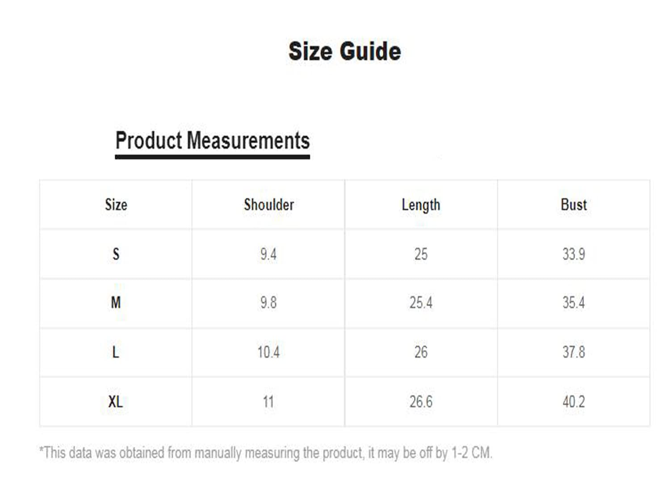Click the Length column header
Viewport: 670px width, 491px height.
pos(421,205)
